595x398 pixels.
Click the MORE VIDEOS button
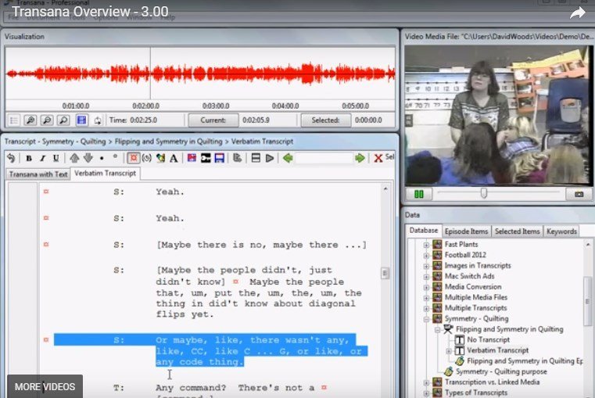click(x=45, y=386)
